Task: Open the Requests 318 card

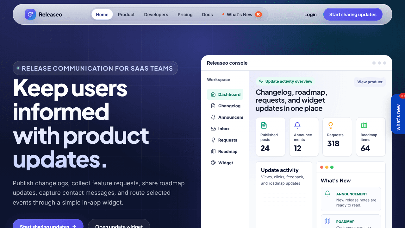Action: [337, 137]
